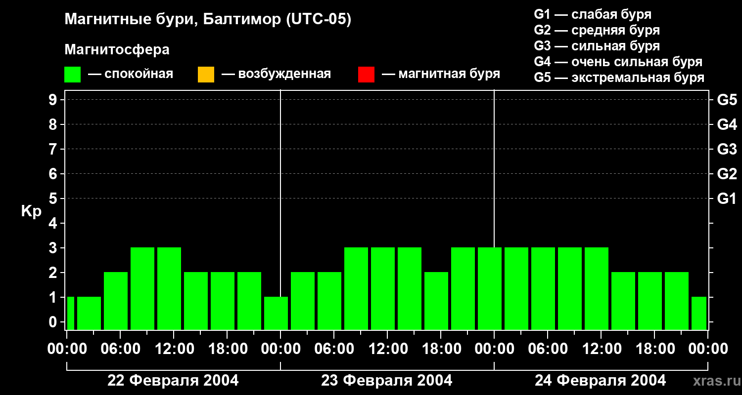Click the — возбужденная legend label
742x395 pixels.
coord(277,74)
